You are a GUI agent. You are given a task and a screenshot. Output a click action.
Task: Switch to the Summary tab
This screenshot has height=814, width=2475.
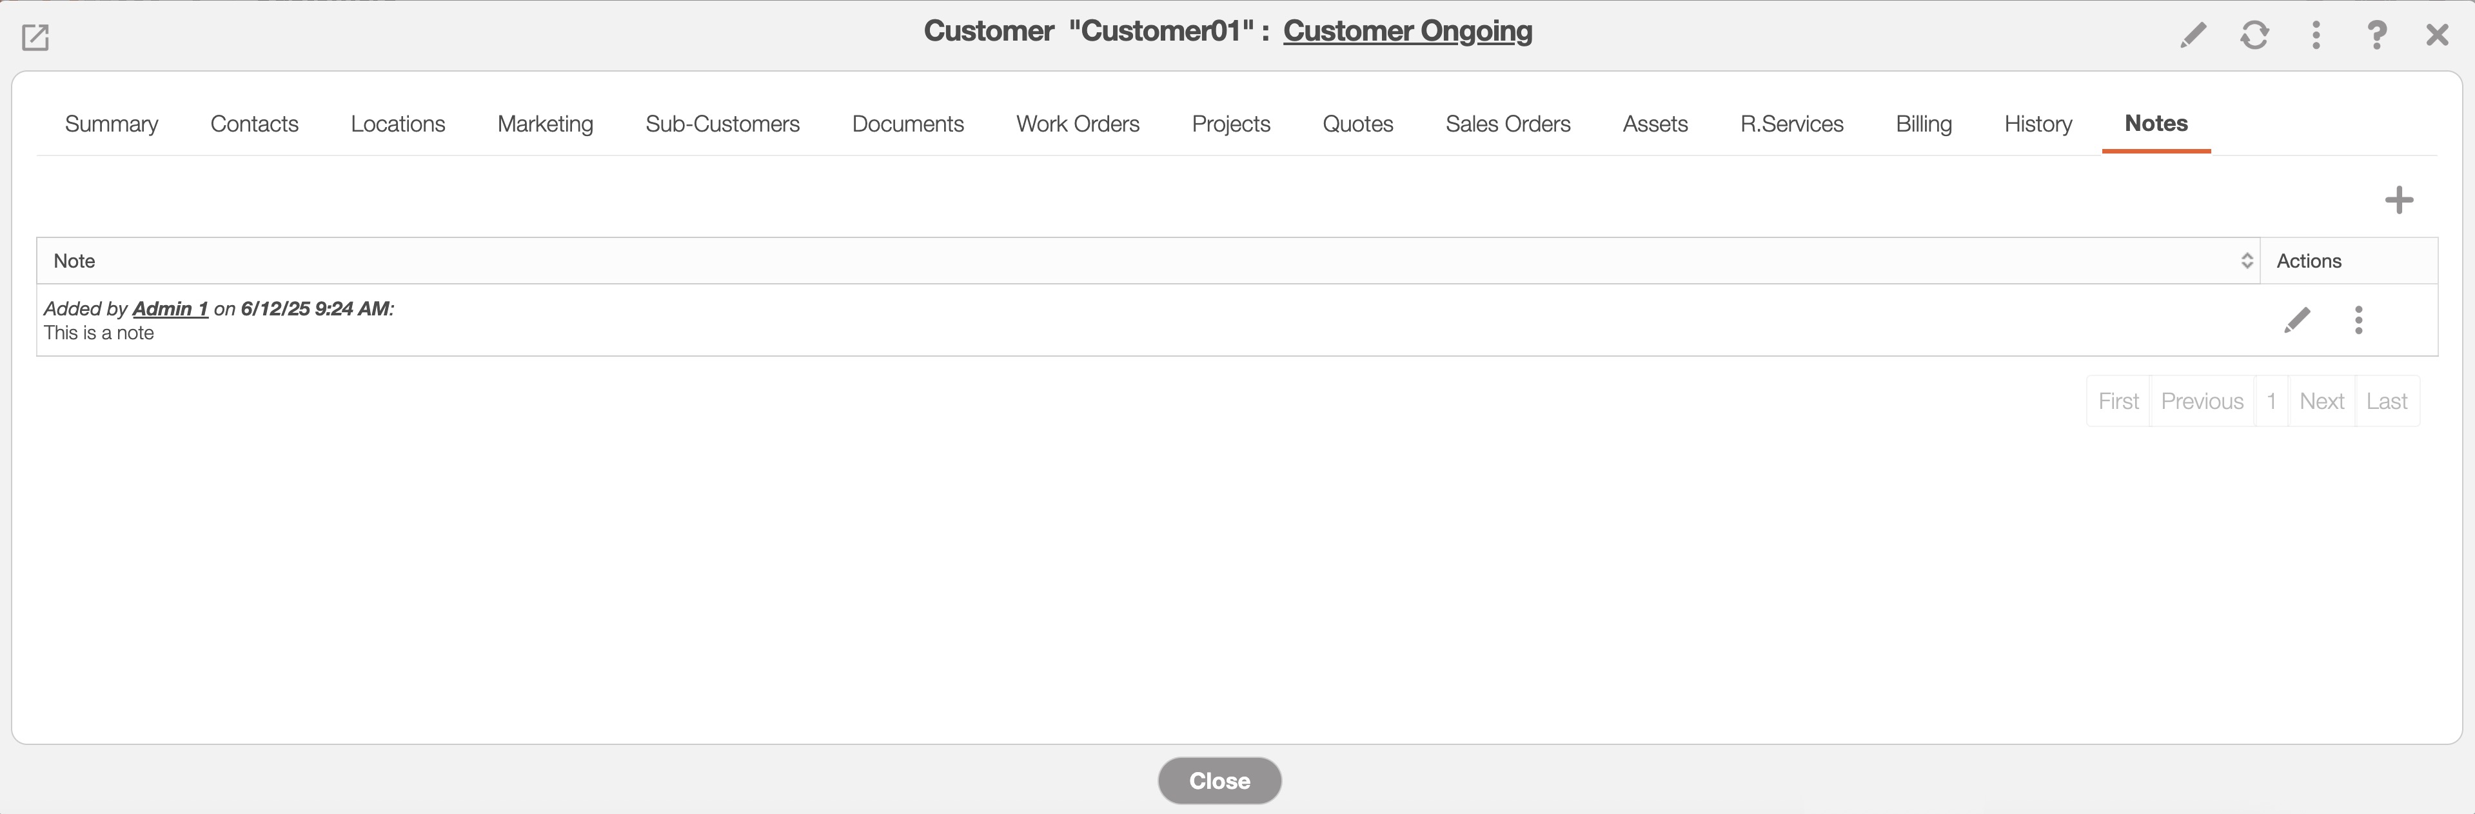[x=112, y=124]
